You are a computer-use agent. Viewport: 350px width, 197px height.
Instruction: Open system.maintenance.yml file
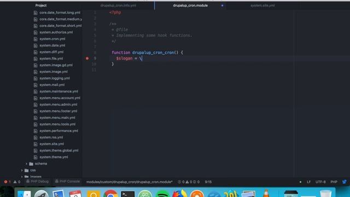59,91
